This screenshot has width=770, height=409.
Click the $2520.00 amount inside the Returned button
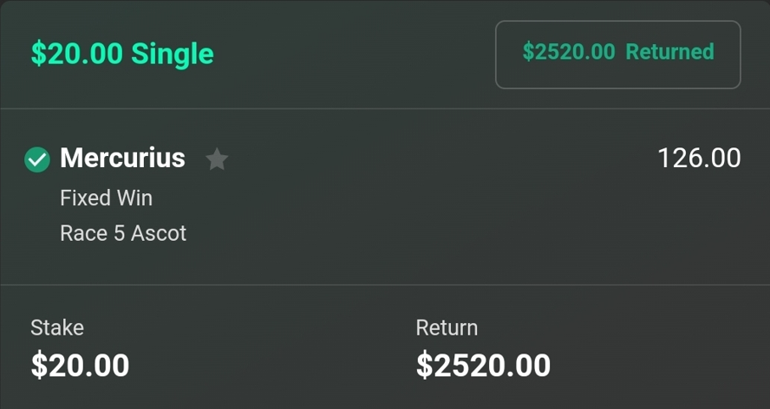568,52
